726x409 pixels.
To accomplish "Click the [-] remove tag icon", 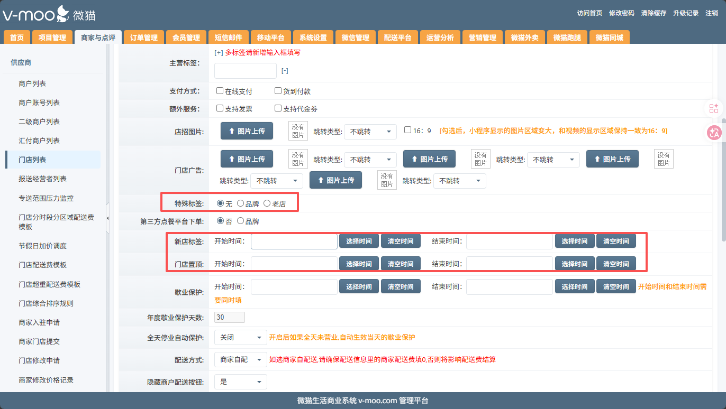I will [x=285, y=71].
